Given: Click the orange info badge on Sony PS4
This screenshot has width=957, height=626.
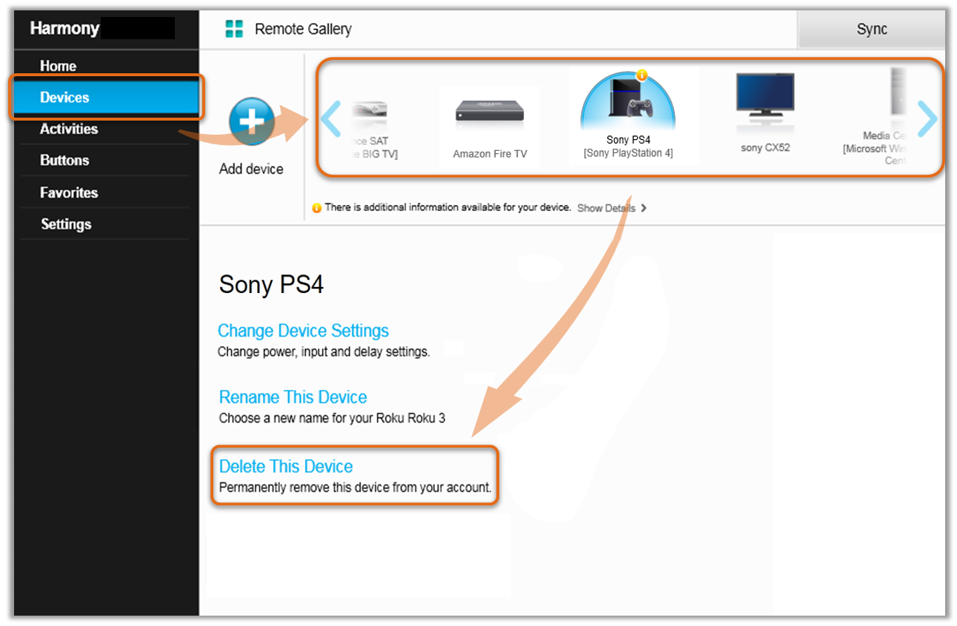Looking at the screenshot, I should [641, 75].
